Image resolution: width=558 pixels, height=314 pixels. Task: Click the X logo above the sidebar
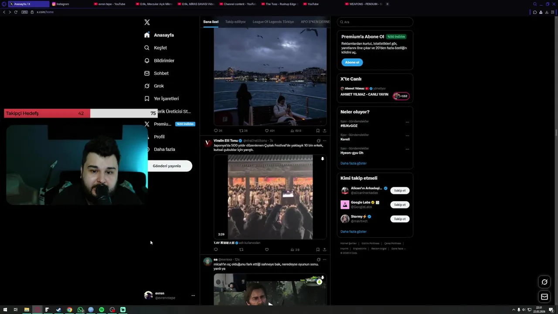(x=147, y=22)
